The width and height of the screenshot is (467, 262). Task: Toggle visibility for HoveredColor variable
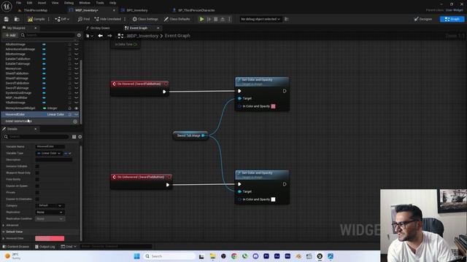pos(76,114)
